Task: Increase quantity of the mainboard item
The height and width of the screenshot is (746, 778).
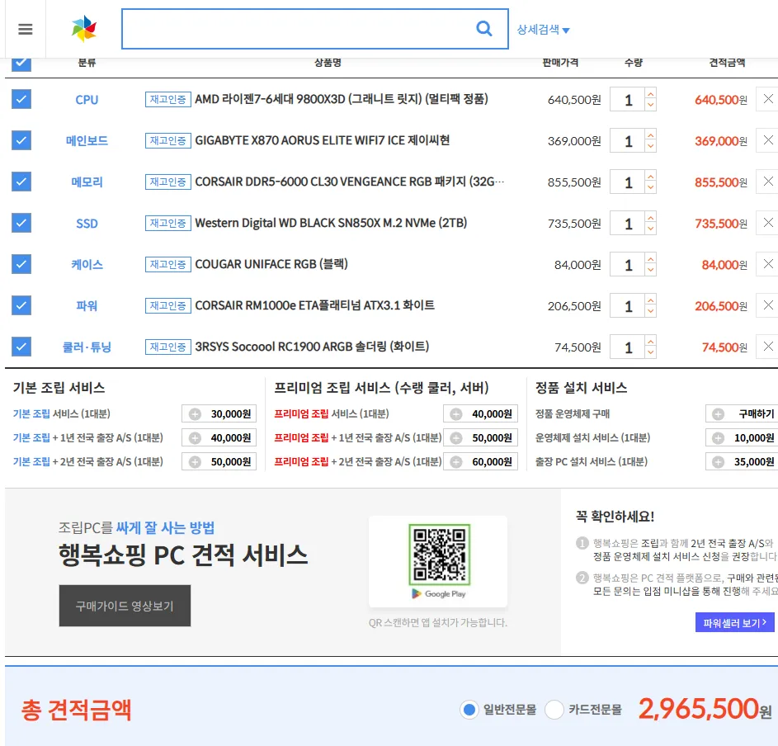Action: pyautogui.click(x=651, y=135)
